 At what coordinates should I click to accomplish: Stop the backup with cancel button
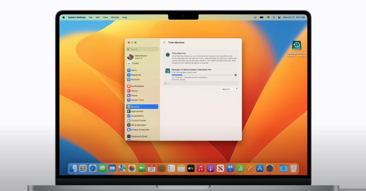pos(235,75)
